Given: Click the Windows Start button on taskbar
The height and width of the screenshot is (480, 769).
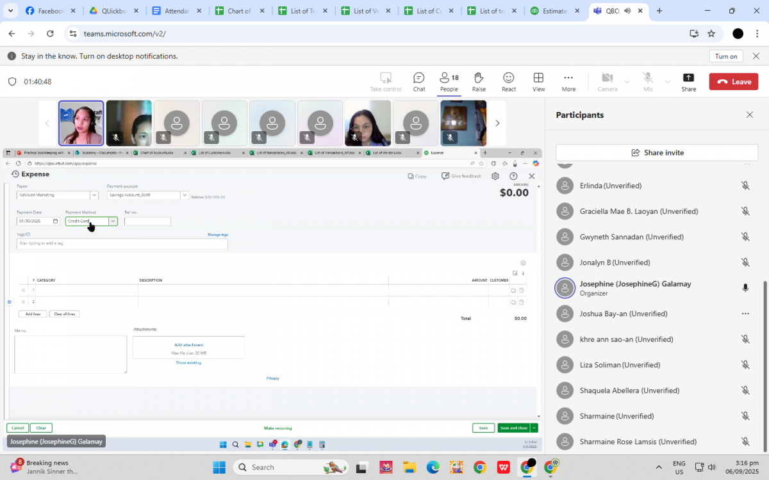Looking at the screenshot, I should [x=219, y=467].
